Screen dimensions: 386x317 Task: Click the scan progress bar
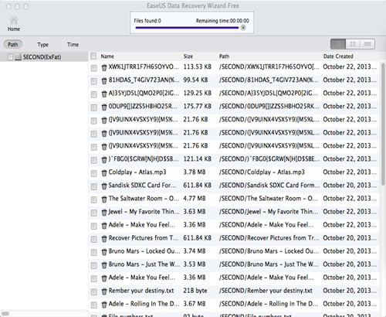(x=187, y=28)
